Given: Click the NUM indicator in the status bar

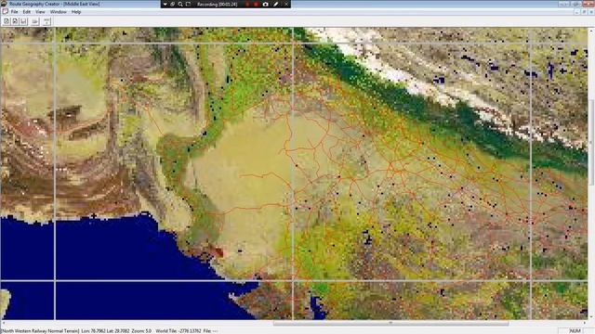Looking at the screenshot, I should [x=575, y=331].
